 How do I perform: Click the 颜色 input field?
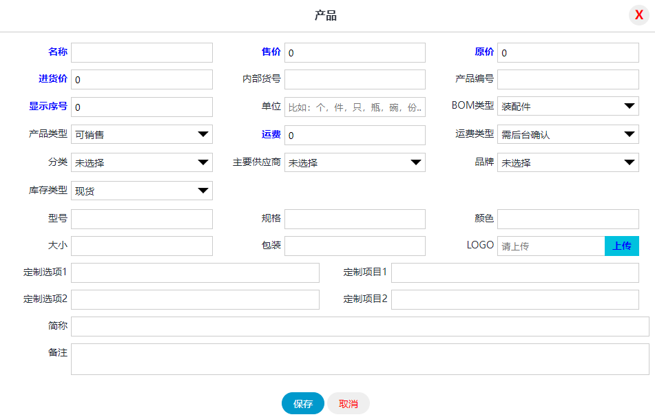pos(568,219)
